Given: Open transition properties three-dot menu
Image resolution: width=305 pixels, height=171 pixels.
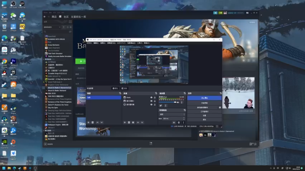Looking at the screenshot, I should [x=183, y=122].
